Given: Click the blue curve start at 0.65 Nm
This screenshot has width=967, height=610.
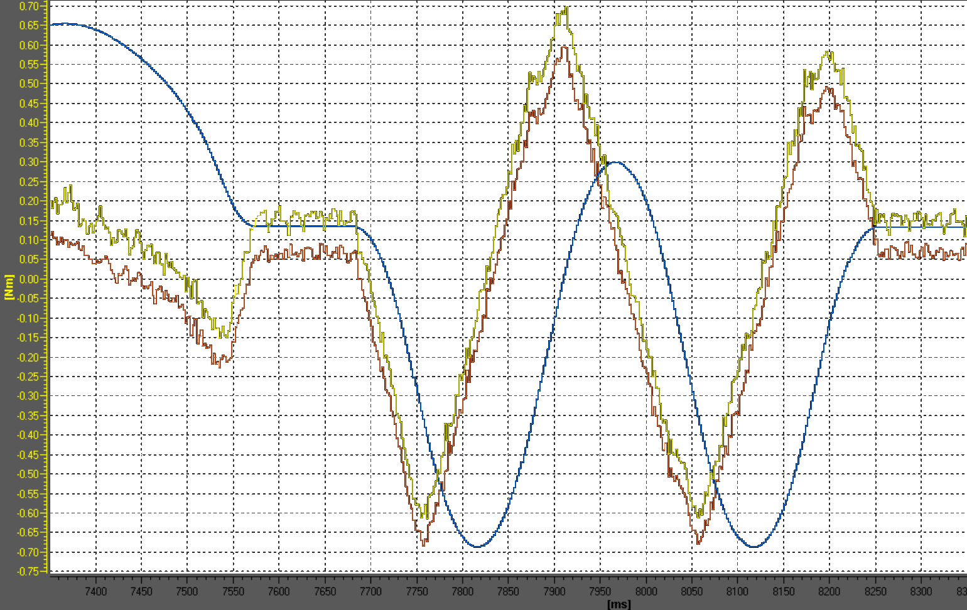Looking at the screenshot, I should coord(53,24).
